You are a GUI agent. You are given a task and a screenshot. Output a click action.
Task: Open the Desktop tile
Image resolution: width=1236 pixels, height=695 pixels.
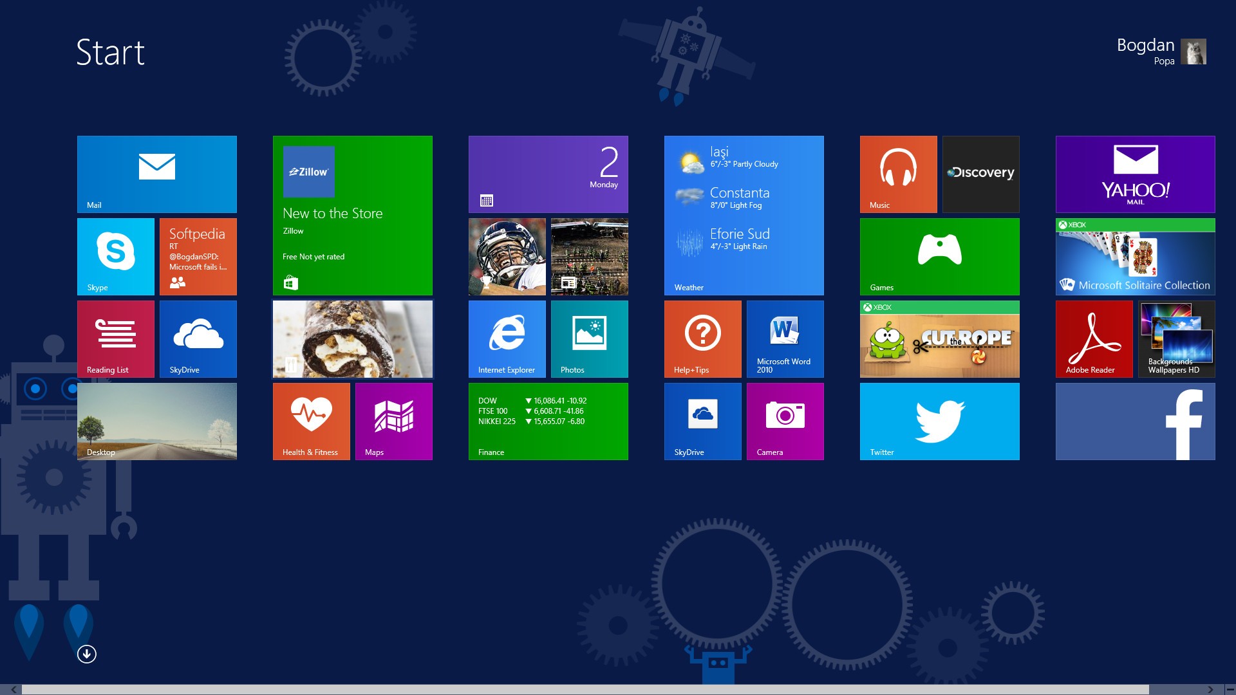pos(156,421)
